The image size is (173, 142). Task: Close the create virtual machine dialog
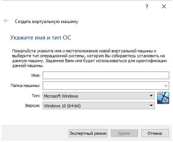tap(164, 6)
